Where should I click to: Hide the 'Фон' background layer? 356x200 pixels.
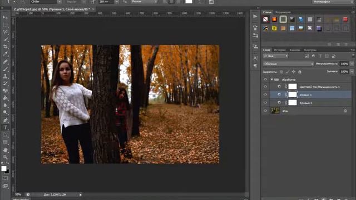click(265, 111)
